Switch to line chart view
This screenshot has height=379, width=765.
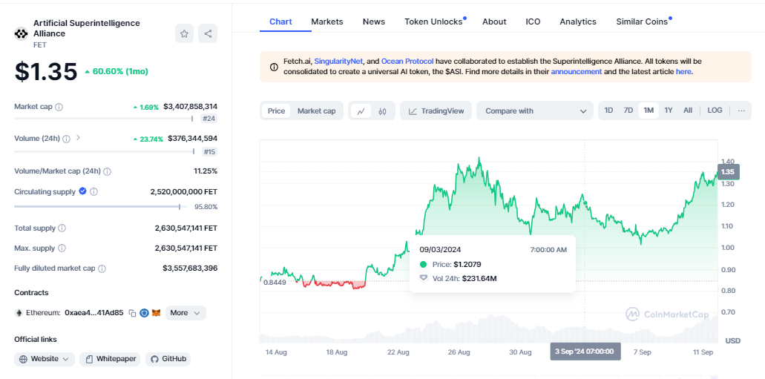click(361, 111)
